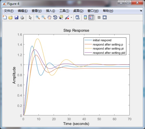Enable the Pan hand tool
Image resolution: width=145 pixels, height=129 pixels.
click(49, 17)
